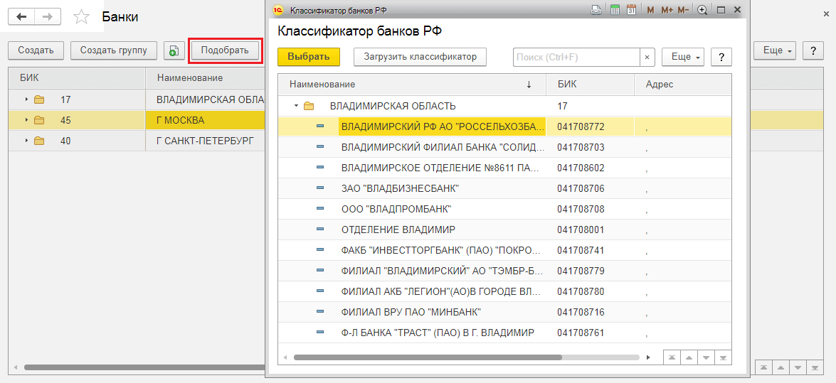The height and width of the screenshot is (383, 836).
Task: Open the calendar icon in title bar
Action: (x=631, y=9)
